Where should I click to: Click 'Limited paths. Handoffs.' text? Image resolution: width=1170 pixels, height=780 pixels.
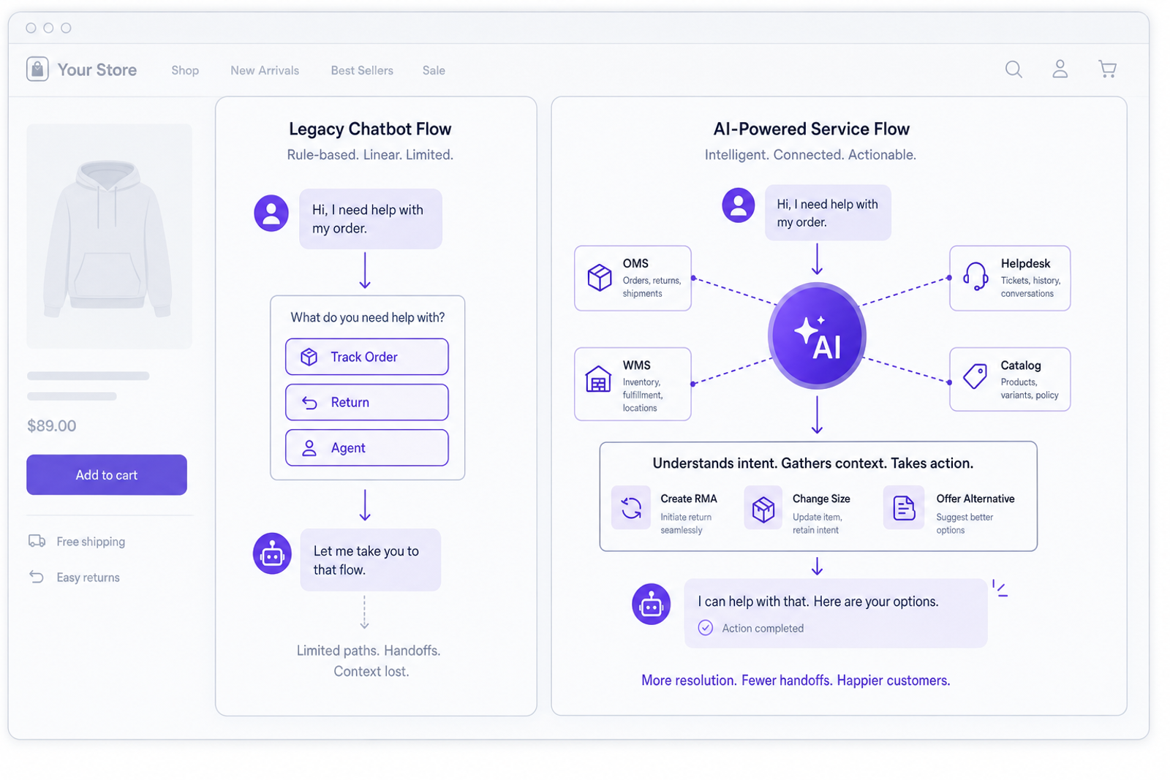coord(369,651)
